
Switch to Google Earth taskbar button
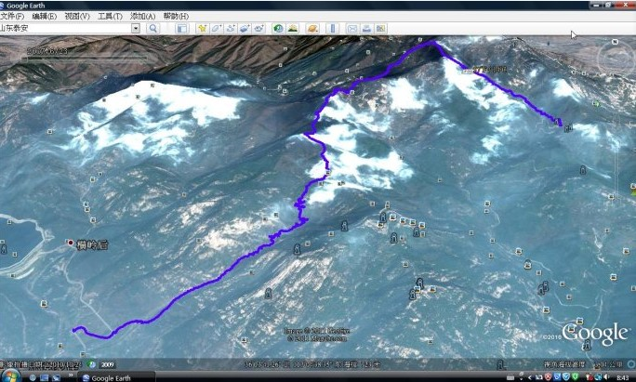coord(116,377)
